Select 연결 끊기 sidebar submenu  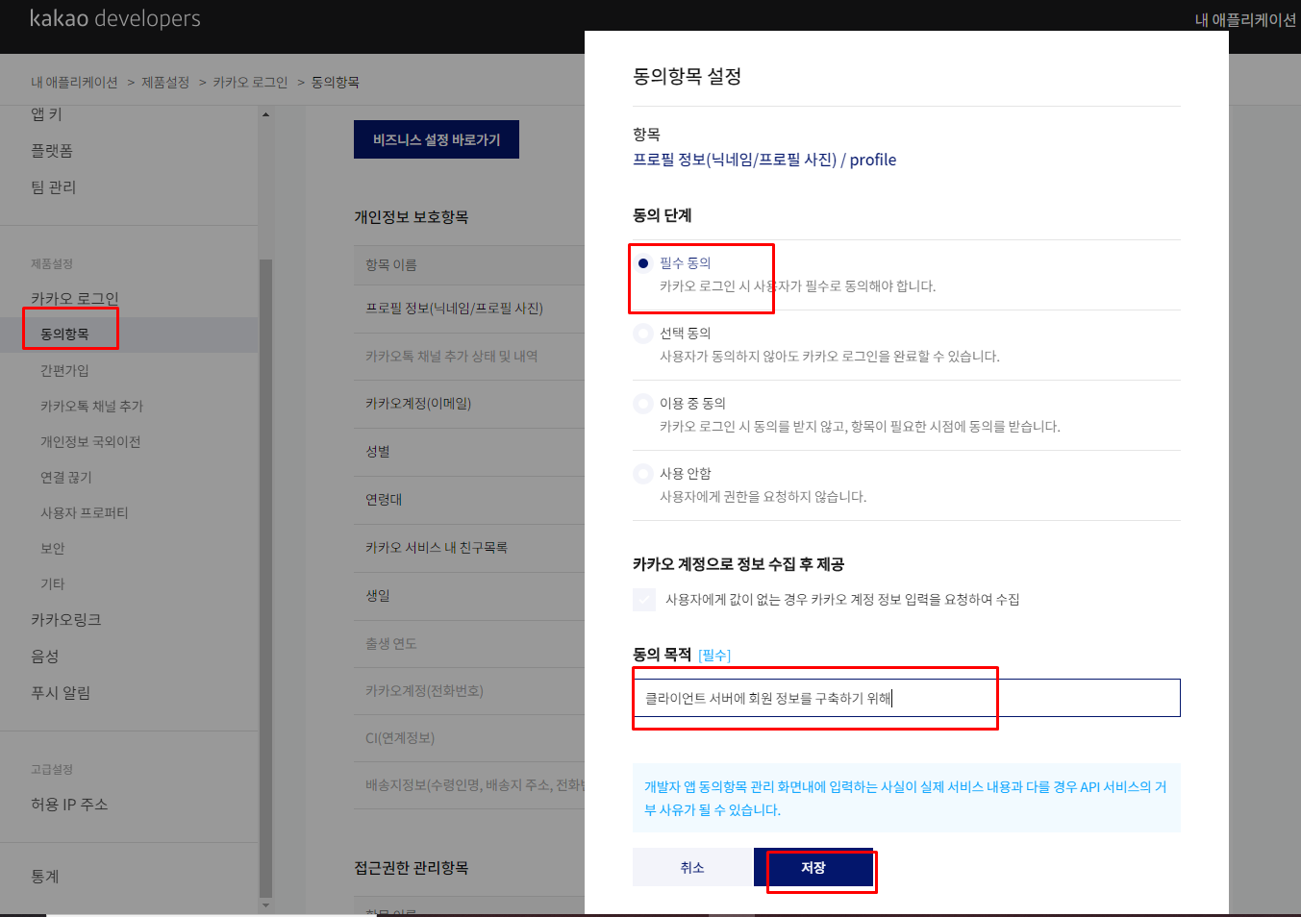tap(66, 478)
